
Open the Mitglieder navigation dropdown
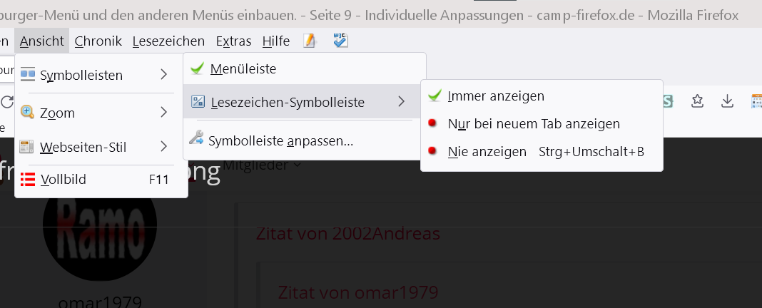coord(261,165)
